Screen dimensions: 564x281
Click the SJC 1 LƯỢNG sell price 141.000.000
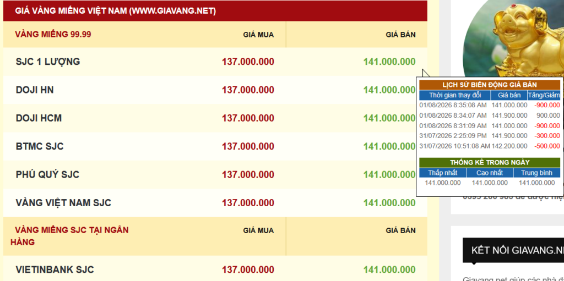[389, 62]
